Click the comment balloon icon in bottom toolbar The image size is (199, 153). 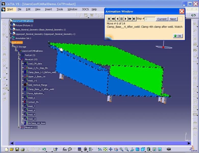[70, 149]
